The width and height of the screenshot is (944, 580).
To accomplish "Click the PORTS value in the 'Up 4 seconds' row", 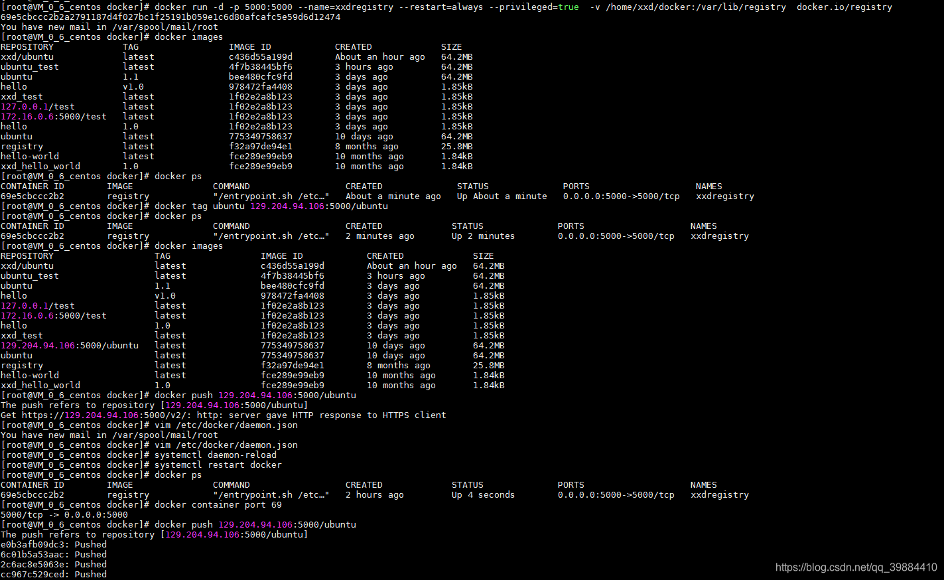I will tap(616, 495).
